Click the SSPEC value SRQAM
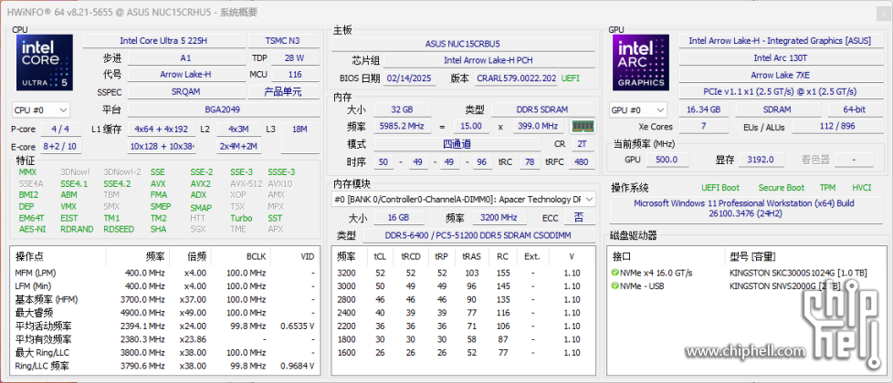Image resolution: width=893 pixels, height=383 pixels. pyautogui.click(x=185, y=91)
